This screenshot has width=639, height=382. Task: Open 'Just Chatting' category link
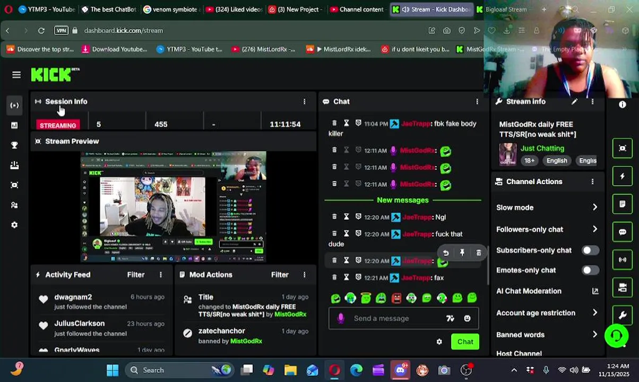tap(542, 148)
